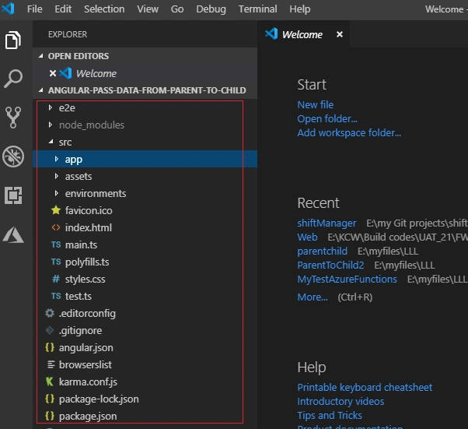
Task: Expand the app folder arrow
Action: pyautogui.click(x=57, y=159)
